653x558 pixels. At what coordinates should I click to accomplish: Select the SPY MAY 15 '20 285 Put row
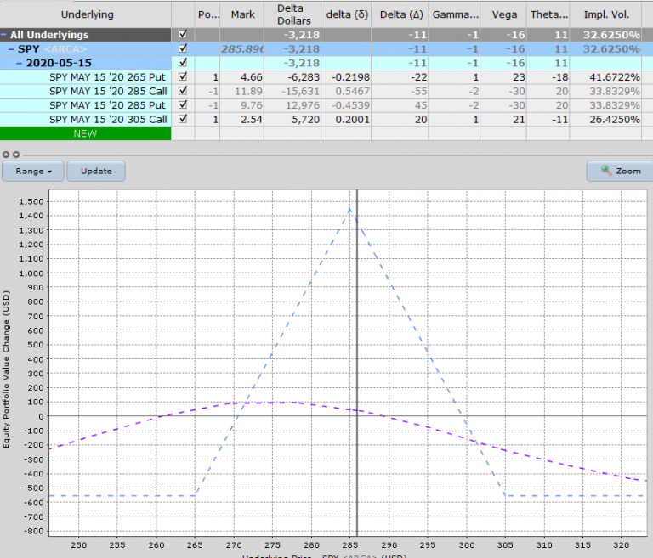(x=108, y=105)
